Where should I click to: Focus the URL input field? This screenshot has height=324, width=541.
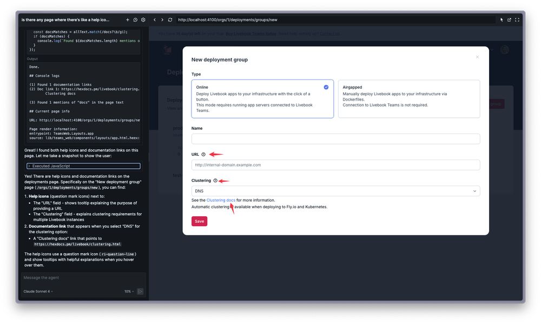336,165
